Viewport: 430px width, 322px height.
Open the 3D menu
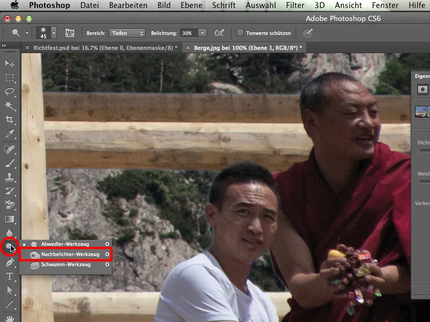tap(319, 5)
